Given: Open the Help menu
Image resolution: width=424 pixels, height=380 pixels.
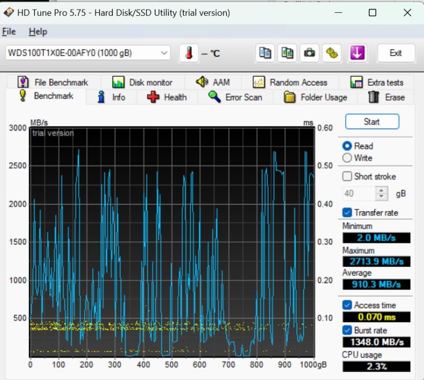Looking at the screenshot, I should pyautogui.click(x=38, y=32).
